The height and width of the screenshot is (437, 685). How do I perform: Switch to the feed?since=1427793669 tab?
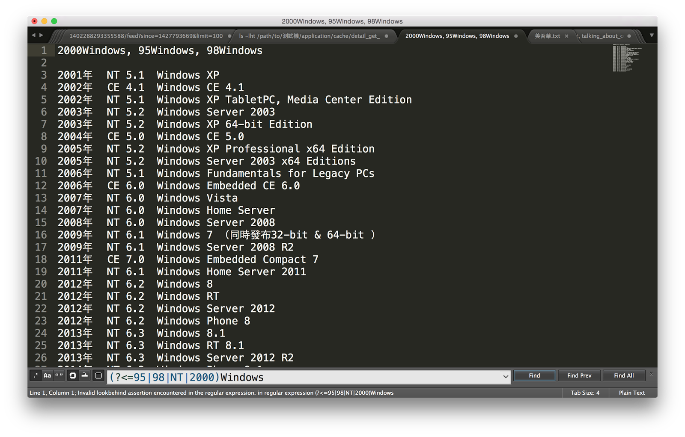pos(146,36)
